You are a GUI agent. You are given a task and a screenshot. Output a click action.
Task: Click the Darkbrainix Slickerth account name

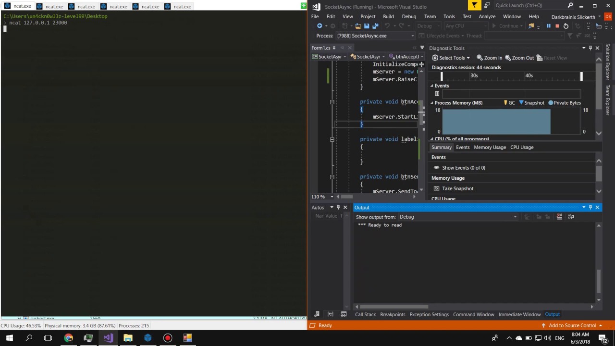click(573, 17)
